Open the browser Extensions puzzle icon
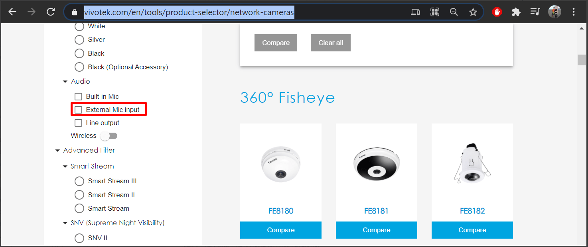The width and height of the screenshot is (588, 247). click(x=516, y=12)
